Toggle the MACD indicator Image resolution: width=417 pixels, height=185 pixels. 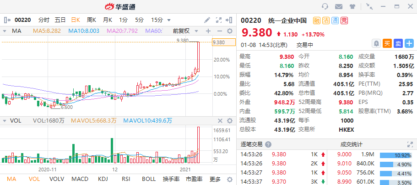(80, 179)
